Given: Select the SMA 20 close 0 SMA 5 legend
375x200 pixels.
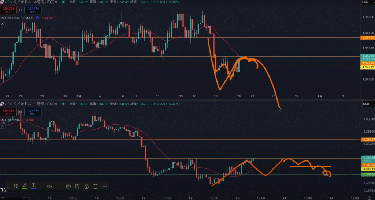Looking at the screenshot, I should click(x=16, y=18).
